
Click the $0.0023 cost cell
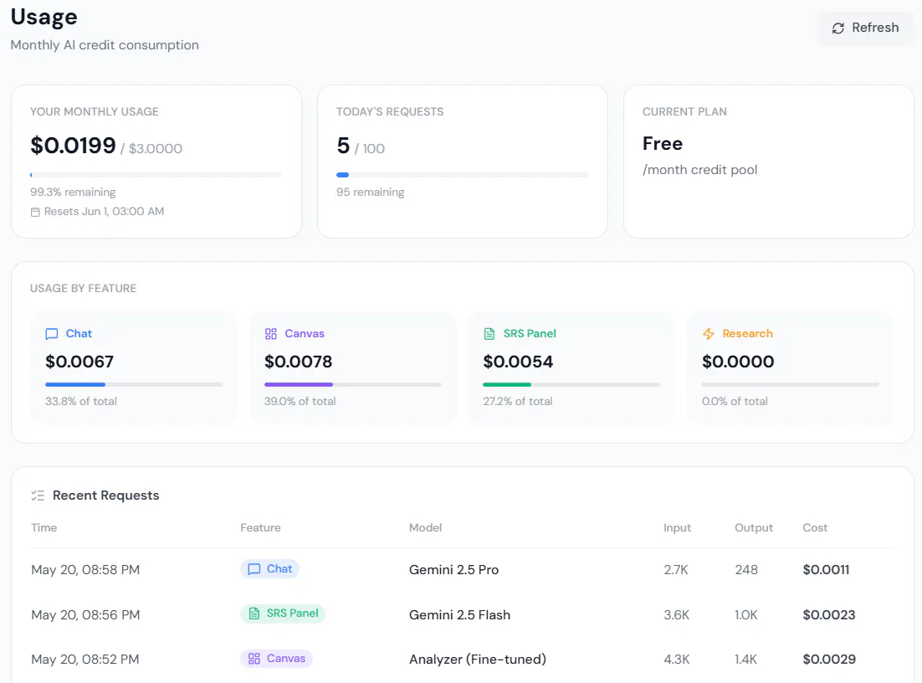click(829, 614)
